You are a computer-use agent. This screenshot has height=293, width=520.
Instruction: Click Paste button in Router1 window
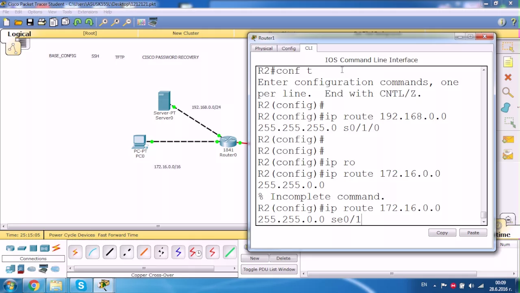click(x=473, y=233)
